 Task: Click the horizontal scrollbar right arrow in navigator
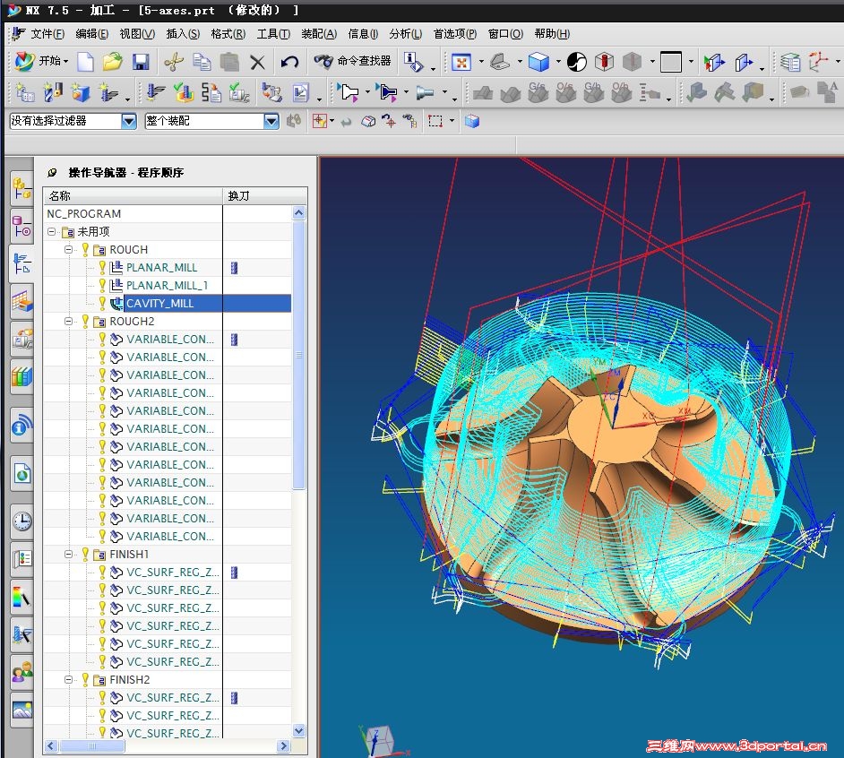pos(284,746)
